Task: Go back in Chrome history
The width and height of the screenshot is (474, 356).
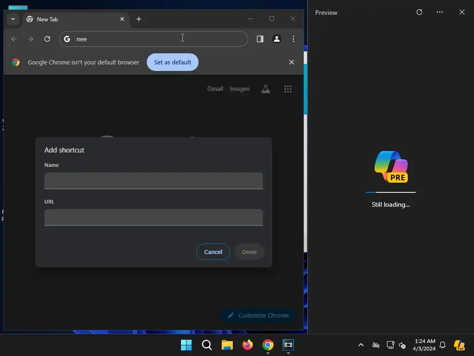Action: tap(14, 39)
